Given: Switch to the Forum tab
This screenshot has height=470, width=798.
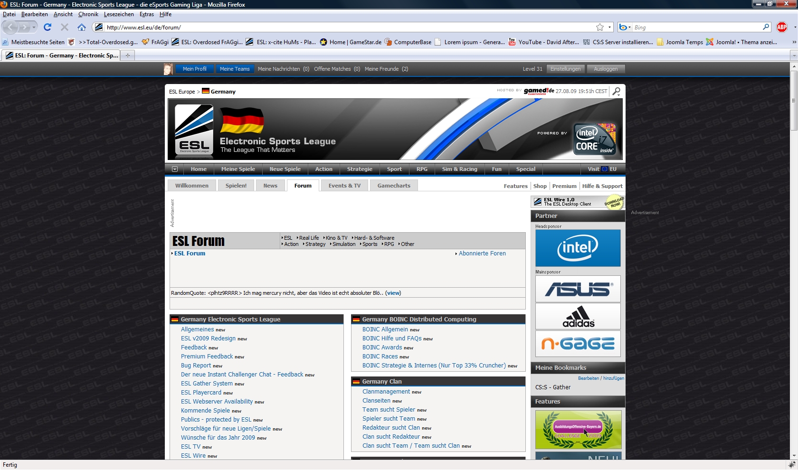Looking at the screenshot, I should pyautogui.click(x=303, y=186).
